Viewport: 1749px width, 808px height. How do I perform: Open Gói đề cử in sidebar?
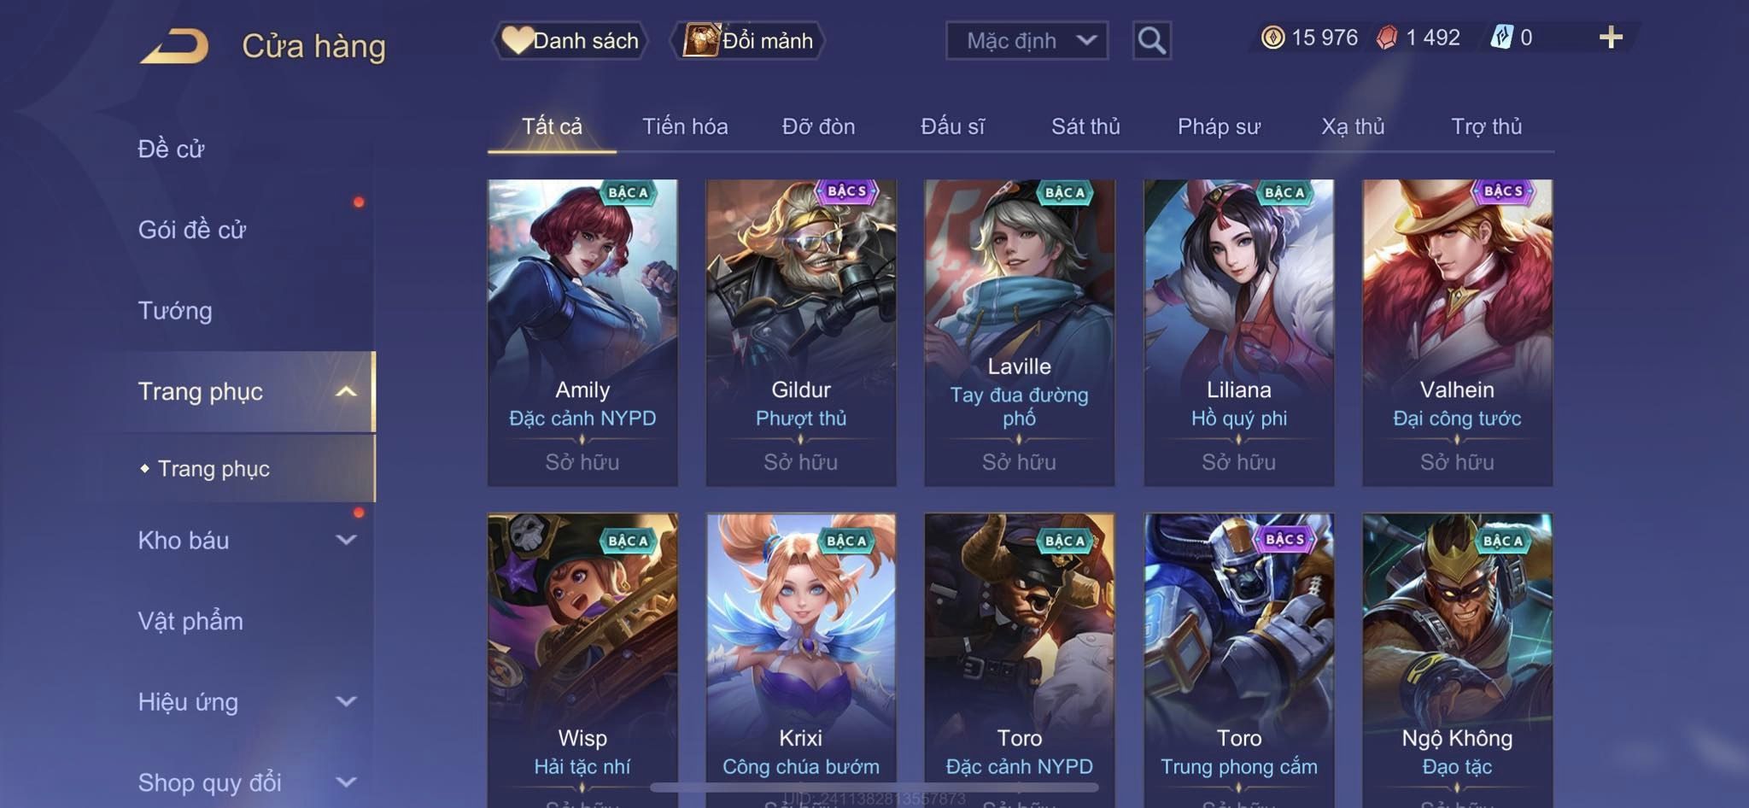coord(192,230)
